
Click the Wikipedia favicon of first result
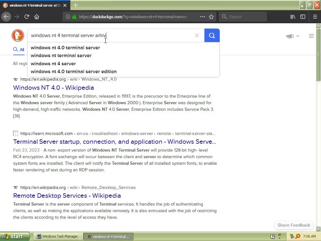(x=16, y=79)
